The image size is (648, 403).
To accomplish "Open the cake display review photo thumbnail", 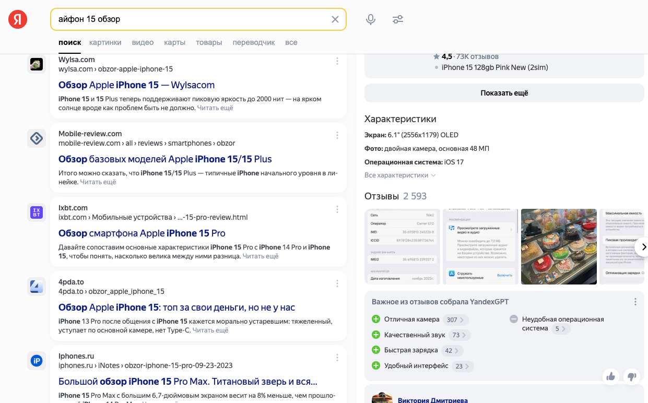I will pyautogui.click(x=559, y=246).
